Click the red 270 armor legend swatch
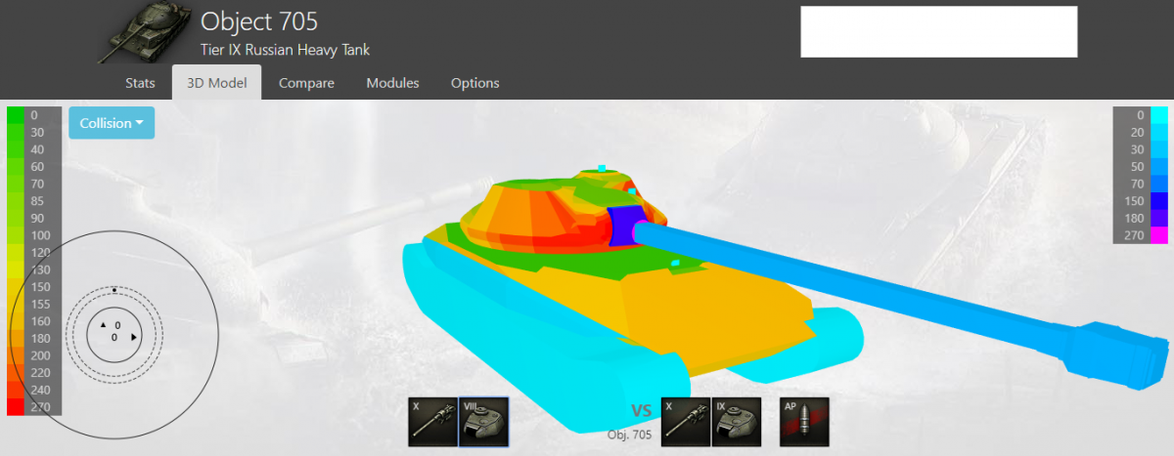This screenshot has width=1174, height=456. [16, 407]
